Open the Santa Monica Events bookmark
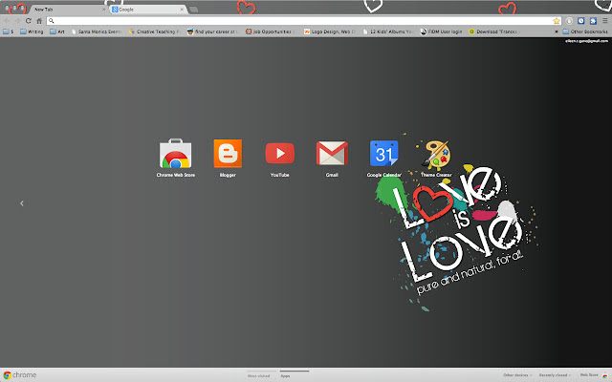Viewport: 612px width, 382px height. click(x=97, y=32)
